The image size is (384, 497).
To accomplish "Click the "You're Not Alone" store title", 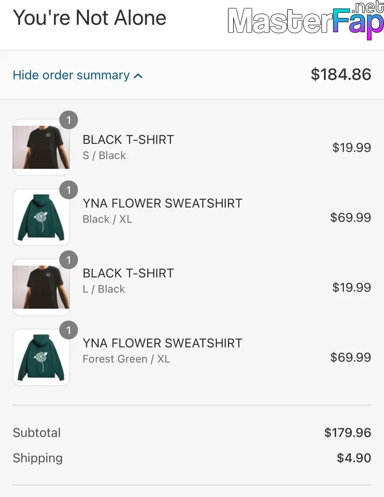I will (89, 18).
